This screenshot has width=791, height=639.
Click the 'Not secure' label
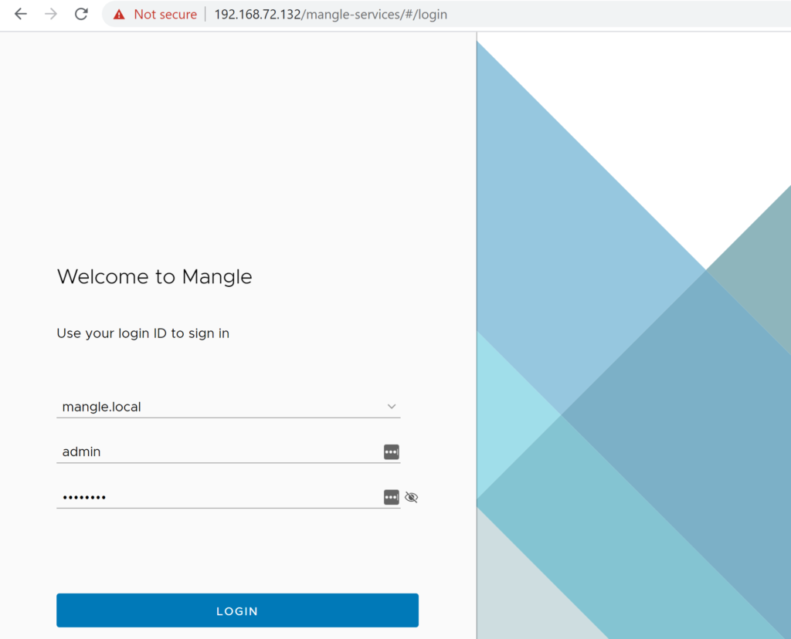tap(165, 15)
